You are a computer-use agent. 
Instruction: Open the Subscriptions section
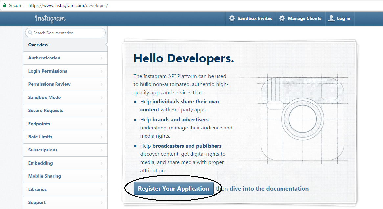tap(65, 150)
